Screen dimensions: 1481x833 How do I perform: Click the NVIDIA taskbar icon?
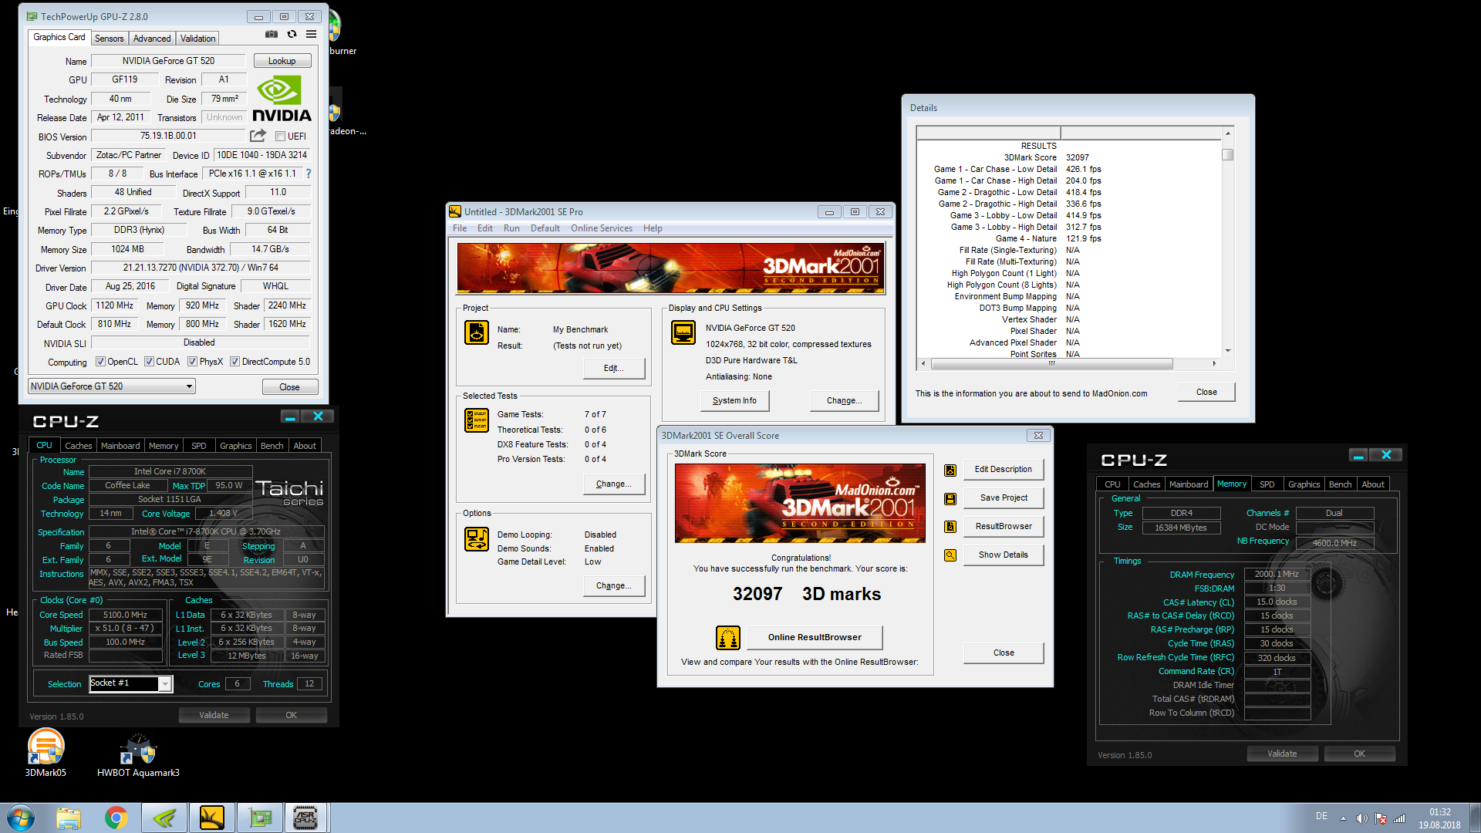pyautogui.click(x=164, y=818)
